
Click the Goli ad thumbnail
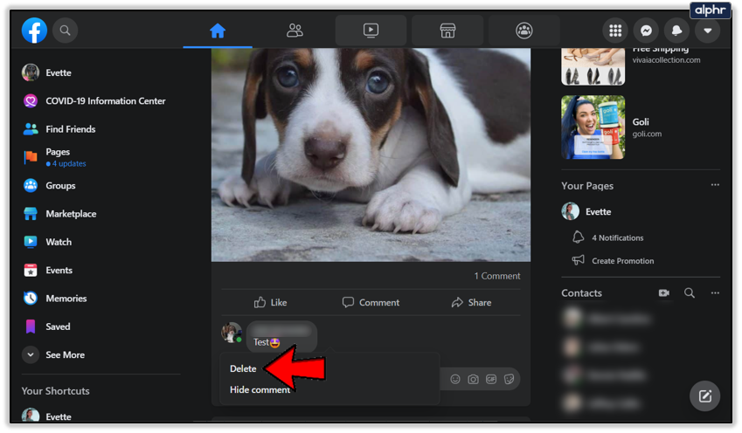(x=593, y=127)
